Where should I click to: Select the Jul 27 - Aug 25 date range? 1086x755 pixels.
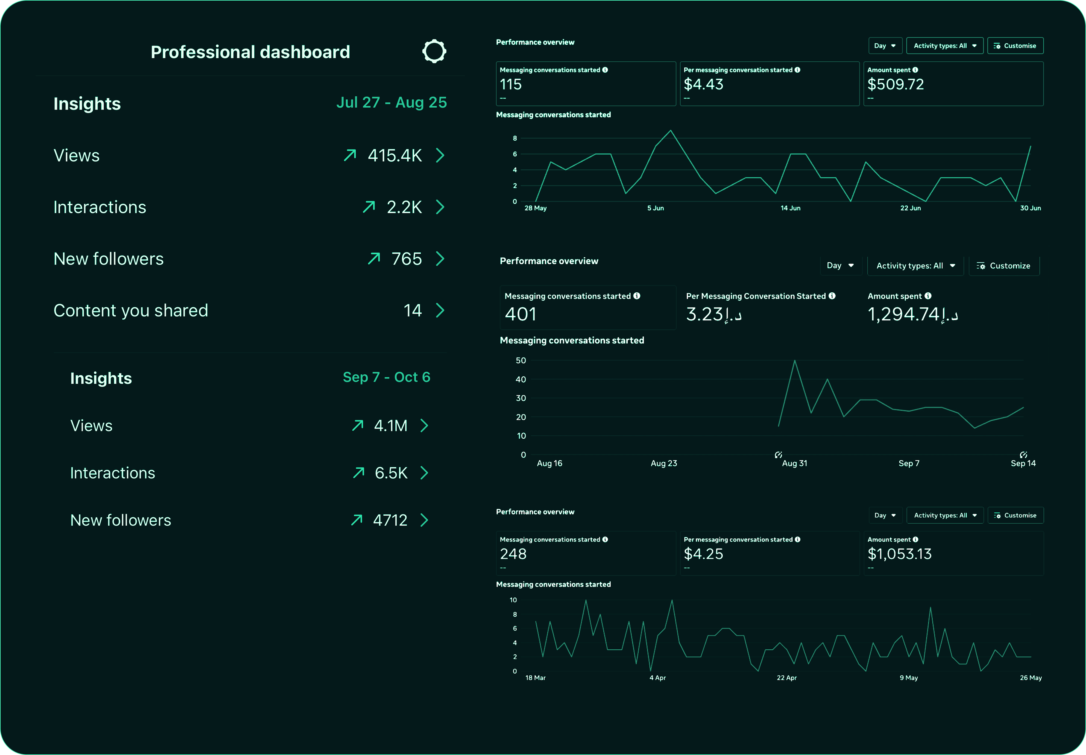(391, 103)
